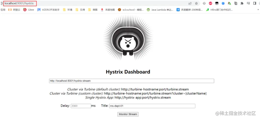Image resolution: width=260 pixels, height=120 pixels.
Task: Click into the Delay milliseconds field
Action: click(x=81, y=106)
